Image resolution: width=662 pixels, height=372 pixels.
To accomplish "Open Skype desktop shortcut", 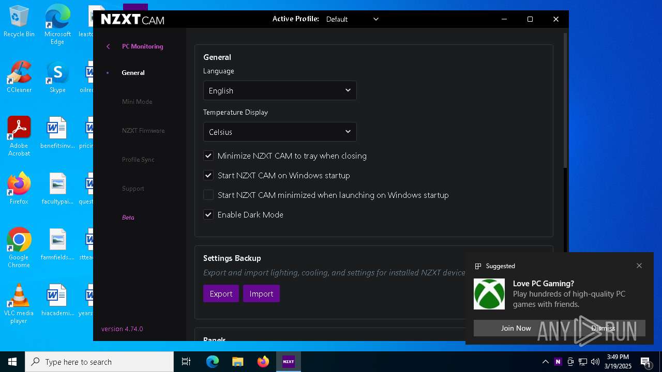I will [x=57, y=77].
